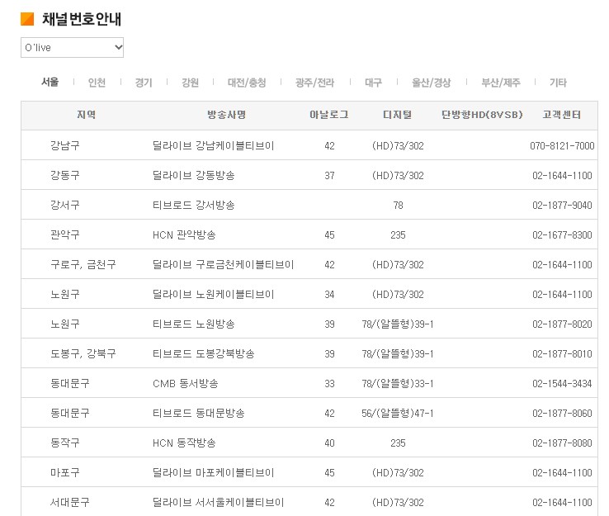Click phone number 02-1544-3434

pos(562,384)
